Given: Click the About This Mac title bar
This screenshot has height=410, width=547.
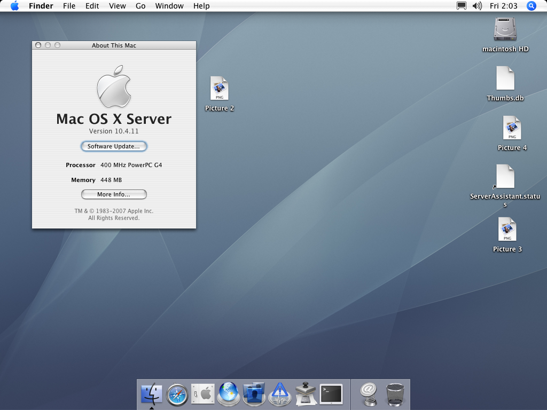Looking at the screenshot, I should click(x=114, y=45).
